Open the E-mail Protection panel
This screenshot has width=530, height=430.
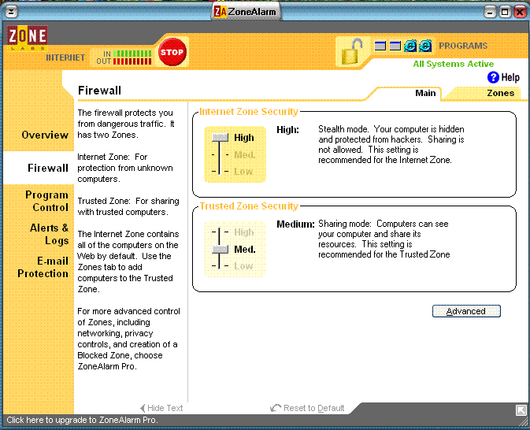click(x=43, y=267)
